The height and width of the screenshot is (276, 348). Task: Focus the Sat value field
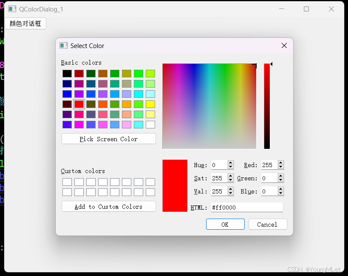point(219,178)
